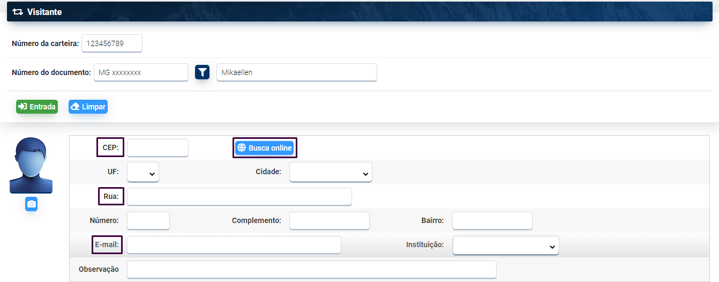This screenshot has width=719, height=282.
Task: Click the swap arrows icon beside Visitante
Action: pos(18,12)
